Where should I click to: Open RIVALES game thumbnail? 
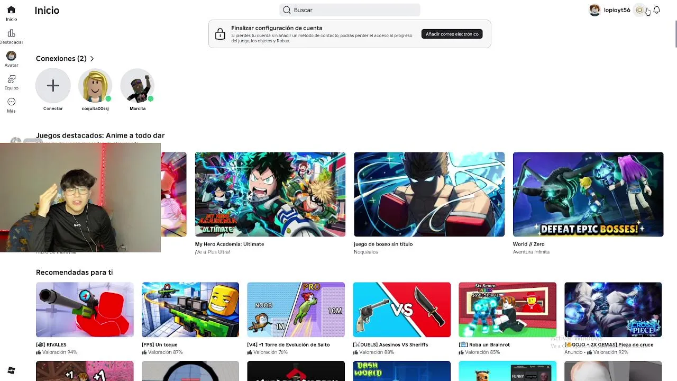coord(85,310)
